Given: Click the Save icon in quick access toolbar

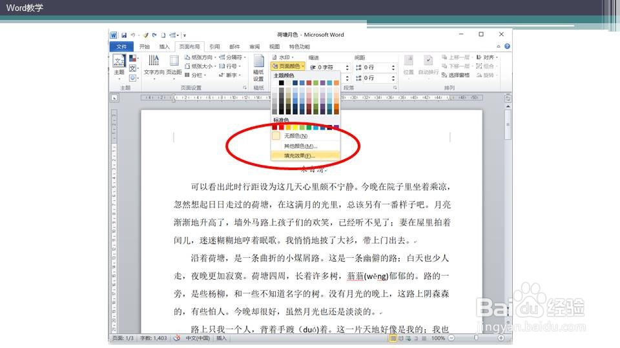Looking at the screenshot, I should (124, 35).
